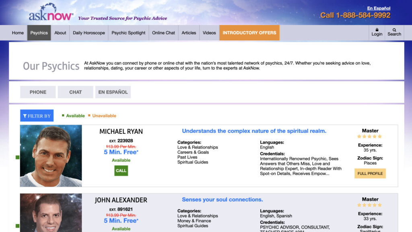Screen dimensions: 412x232
Task: Click Michael Ryan's 'Careers & Goals' category
Action: point(193,152)
